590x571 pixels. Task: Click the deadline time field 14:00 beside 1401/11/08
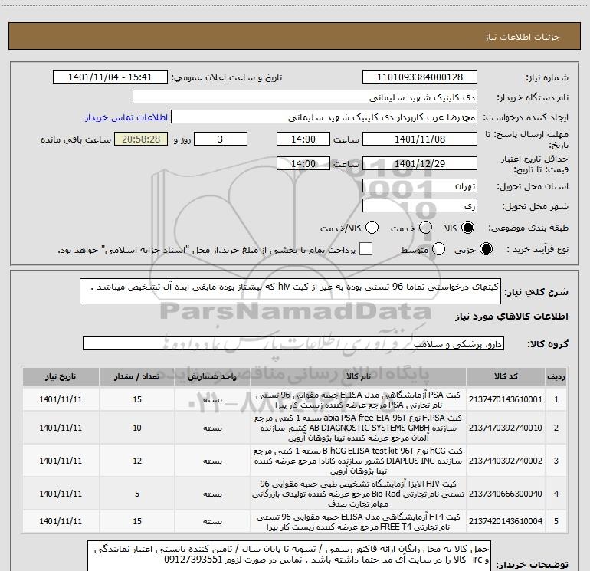coord(303,139)
